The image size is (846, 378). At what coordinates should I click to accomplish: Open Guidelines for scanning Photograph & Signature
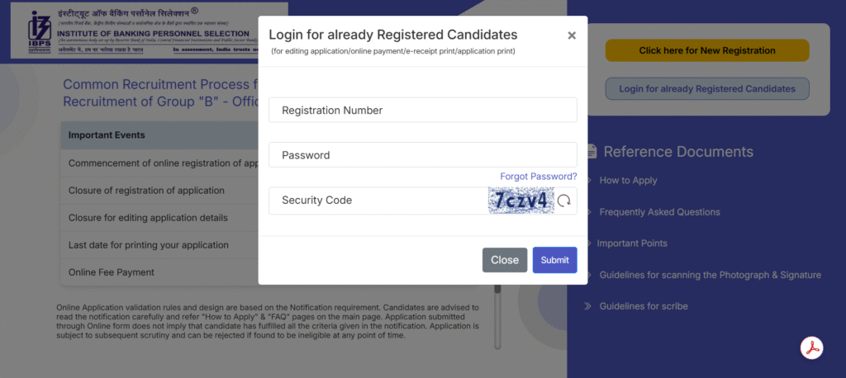coord(710,275)
